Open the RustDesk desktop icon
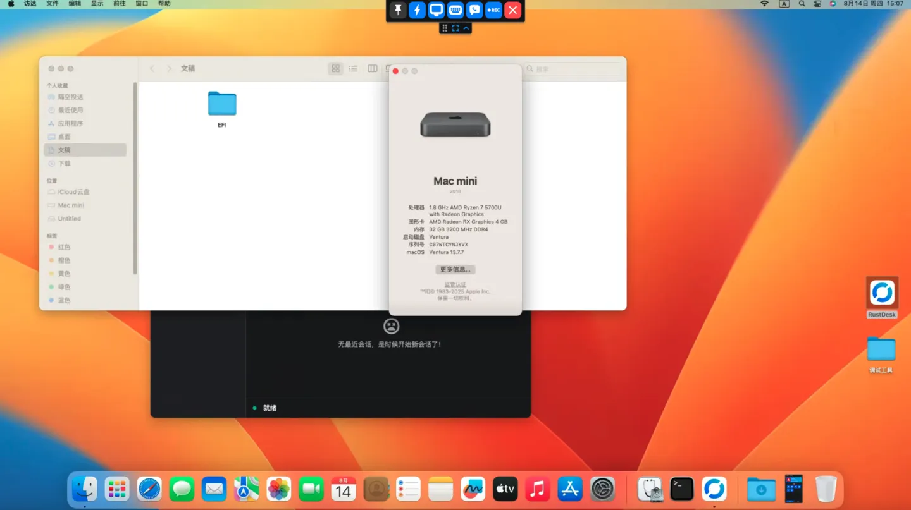 pos(882,294)
